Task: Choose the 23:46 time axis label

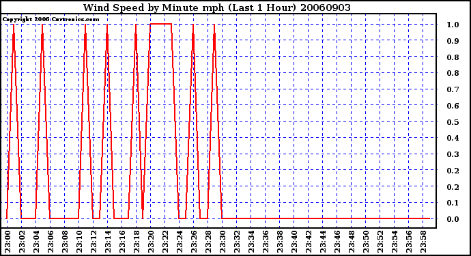Action: [x=337, y=242]
